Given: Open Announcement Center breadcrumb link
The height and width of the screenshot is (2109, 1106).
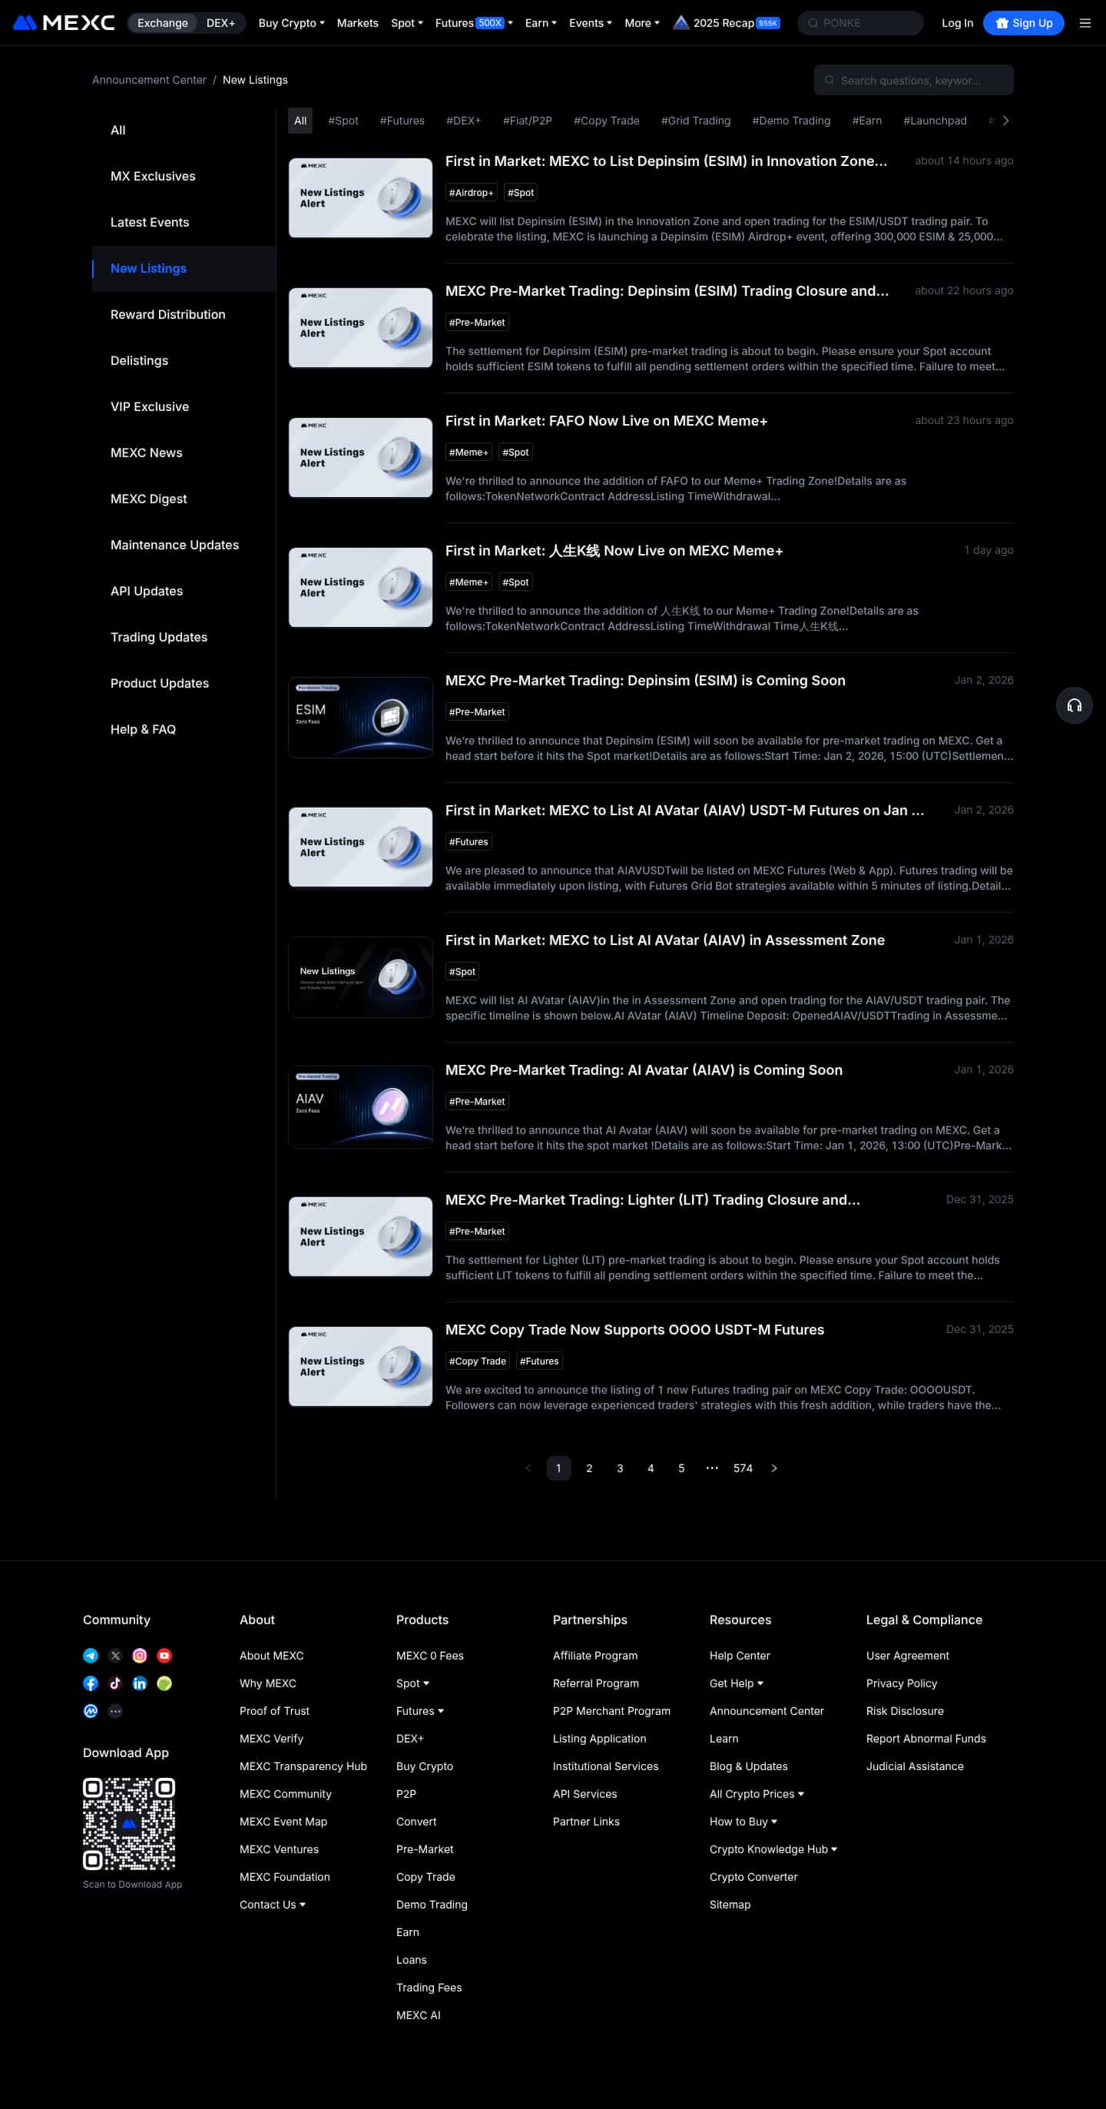Looking at the screenshot, I should (149, 79).
